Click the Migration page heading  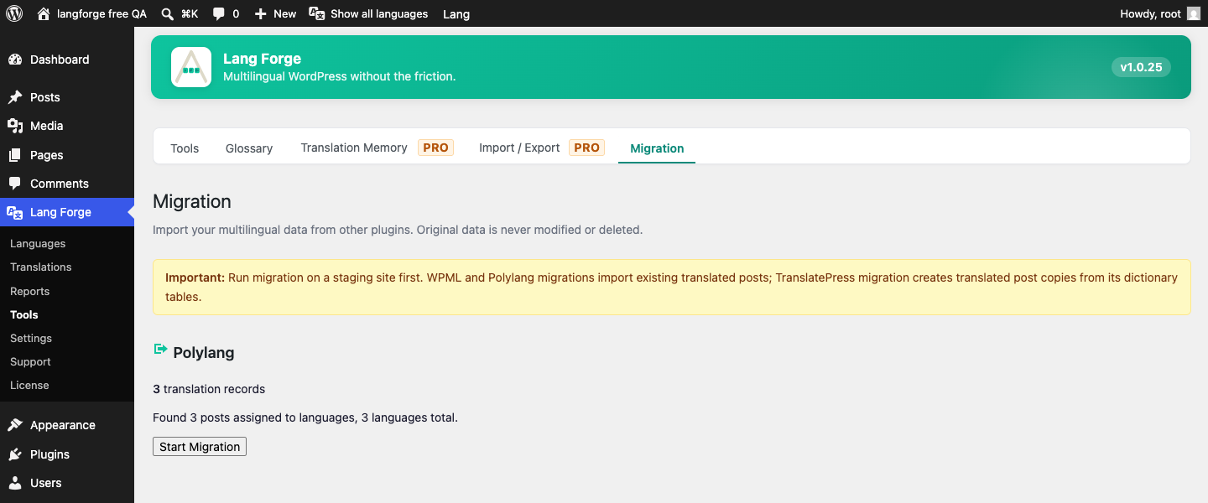pyautogui.click(x=192, y=201)
